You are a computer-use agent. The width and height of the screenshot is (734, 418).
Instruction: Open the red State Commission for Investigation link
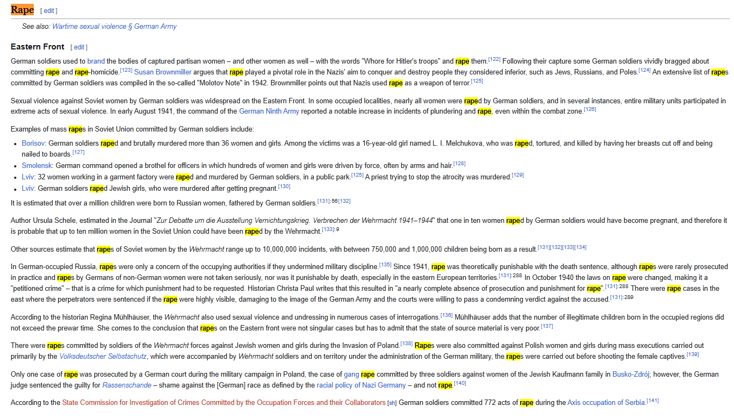[x=224, y=403]
